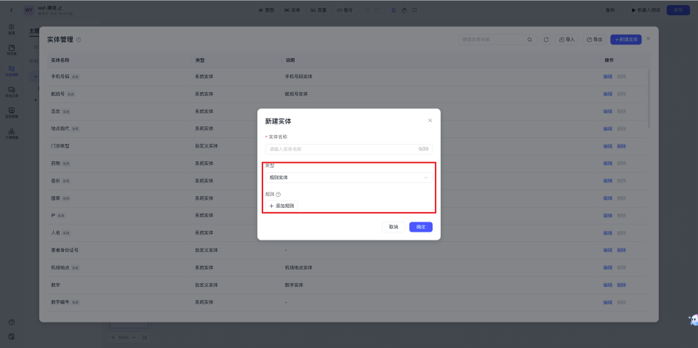Click the search entity name field
This screenshot has width=698, height=348.
[x=494, y=39]
